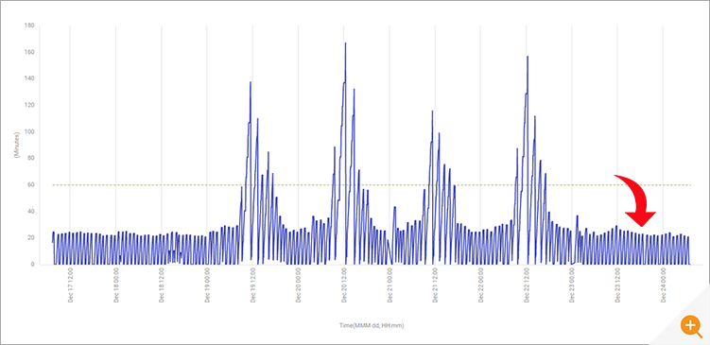
Task: Click the 'Dec 23 12:00' axis label
Action: pyautogui.click(x=617, y=285)
